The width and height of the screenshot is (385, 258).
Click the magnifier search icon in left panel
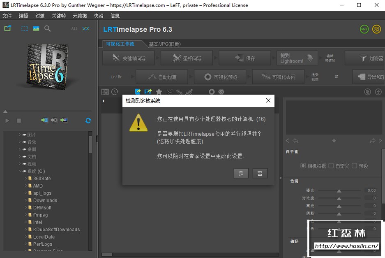point(48,28)
